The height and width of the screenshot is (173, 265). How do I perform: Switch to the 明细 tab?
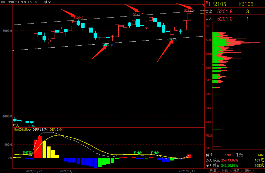[x=213, y=170]
